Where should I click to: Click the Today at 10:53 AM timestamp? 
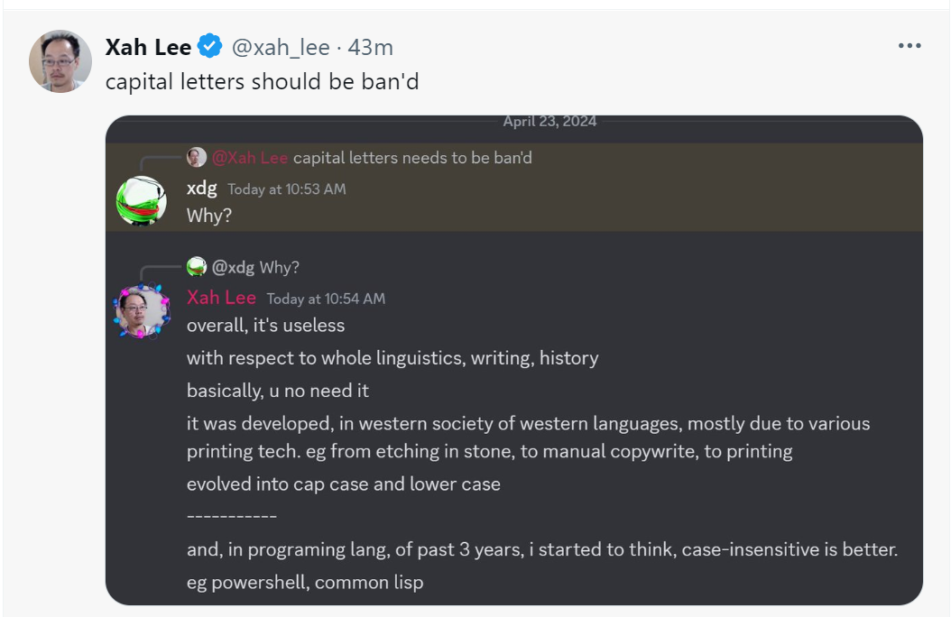[287, 189]
